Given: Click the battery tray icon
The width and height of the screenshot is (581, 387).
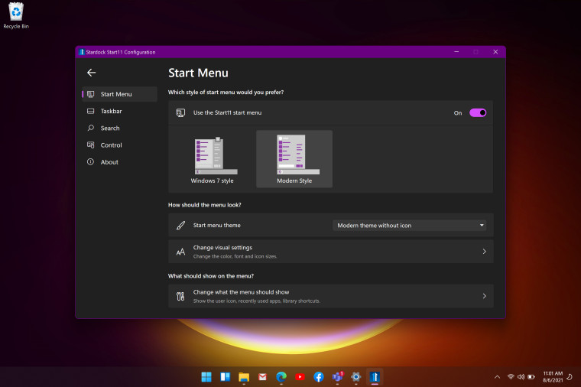Looking at the screenshot, I should point(531,376).
